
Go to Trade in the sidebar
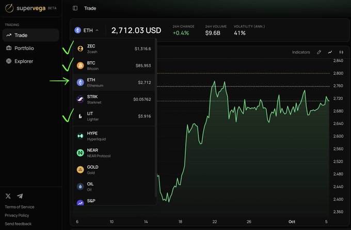click(x=30, y=35)
